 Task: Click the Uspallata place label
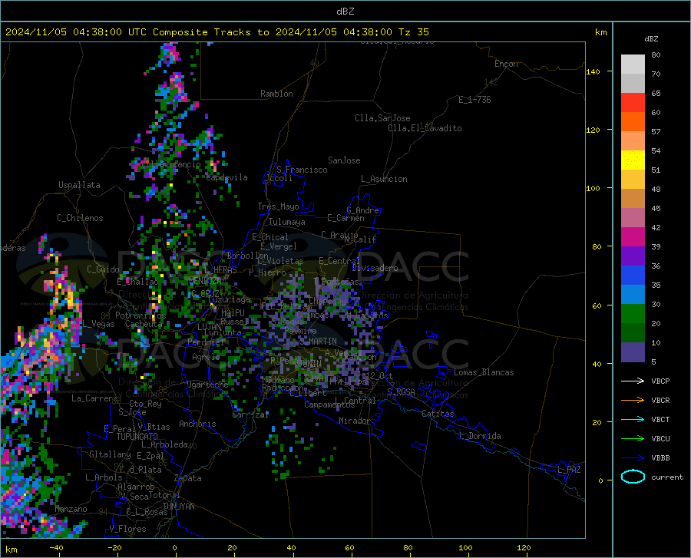click(x=79, y=185)
